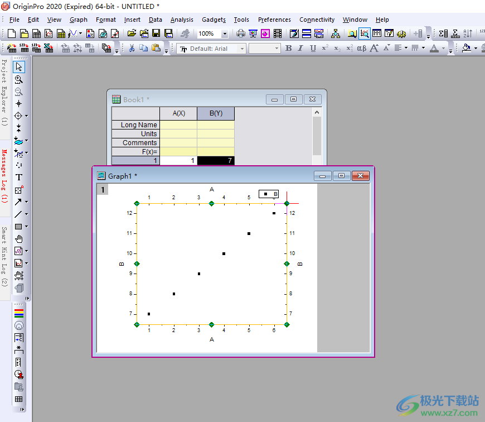485x422 pixels.
Task: Open the zoom percentage dropdown
Action: tap(225, 34)
